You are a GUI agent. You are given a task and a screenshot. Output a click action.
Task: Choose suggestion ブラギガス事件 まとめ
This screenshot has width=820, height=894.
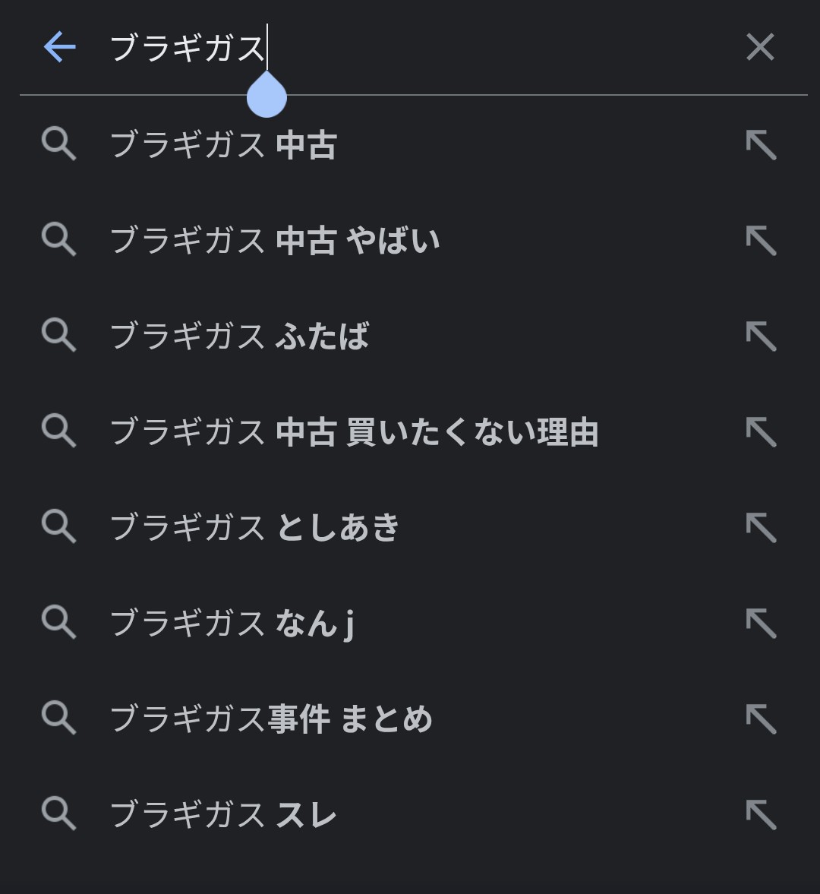271,719
